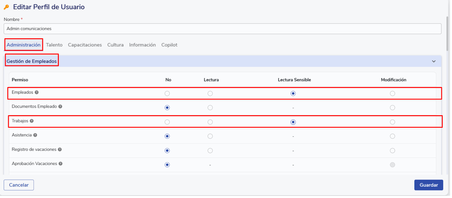Image resolution: width=452 pixels, height=198 pixels.
Task: Set Empleados permission to Modificación
Action: click(x=392, y=93)
